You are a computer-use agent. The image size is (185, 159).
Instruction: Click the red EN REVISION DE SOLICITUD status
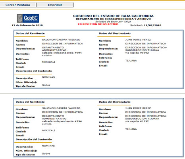(98, 24)
